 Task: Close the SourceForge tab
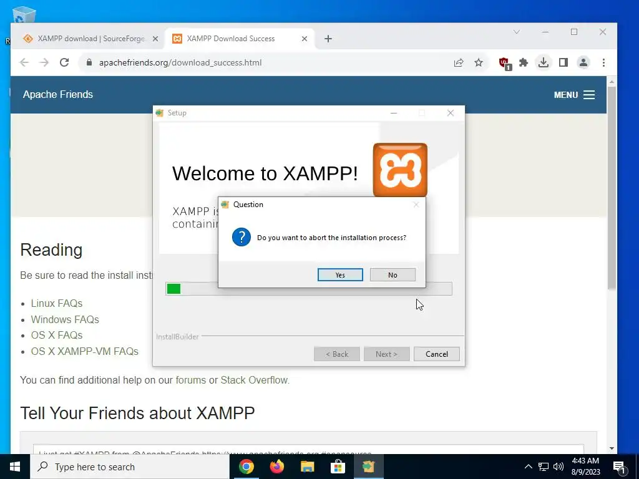[x=155, y=39]
